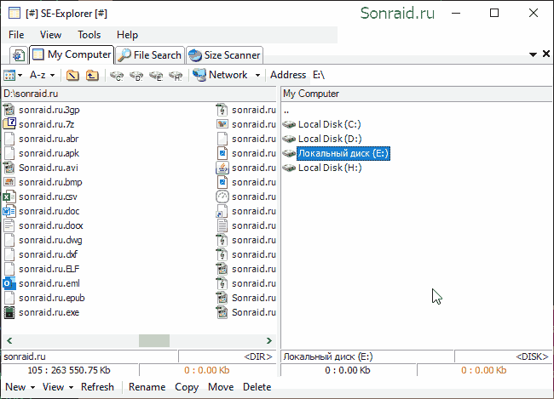Open the File menu
Viewport: 554px width, 399px height.
pos(16,35)
